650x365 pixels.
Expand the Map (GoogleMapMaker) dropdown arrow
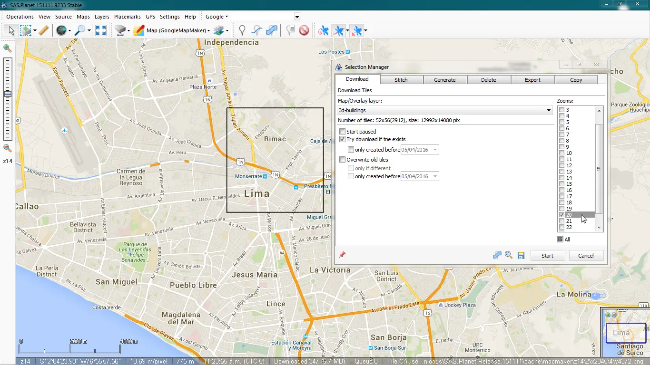pos(208,31)
